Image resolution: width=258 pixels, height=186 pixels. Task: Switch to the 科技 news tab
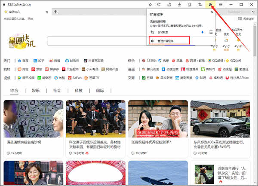click(79, 91)
